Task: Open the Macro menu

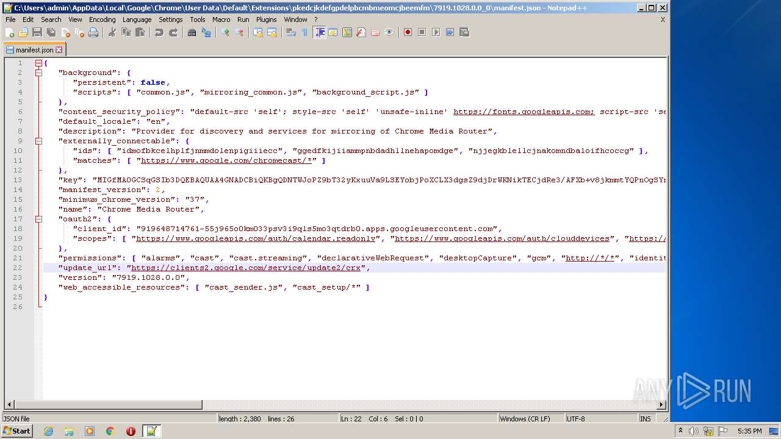Action: (x=221, y=20)
